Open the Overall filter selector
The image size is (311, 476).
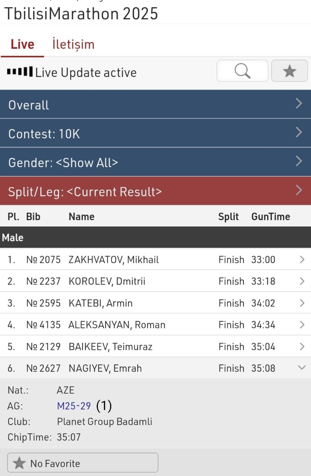click(155, 104)
